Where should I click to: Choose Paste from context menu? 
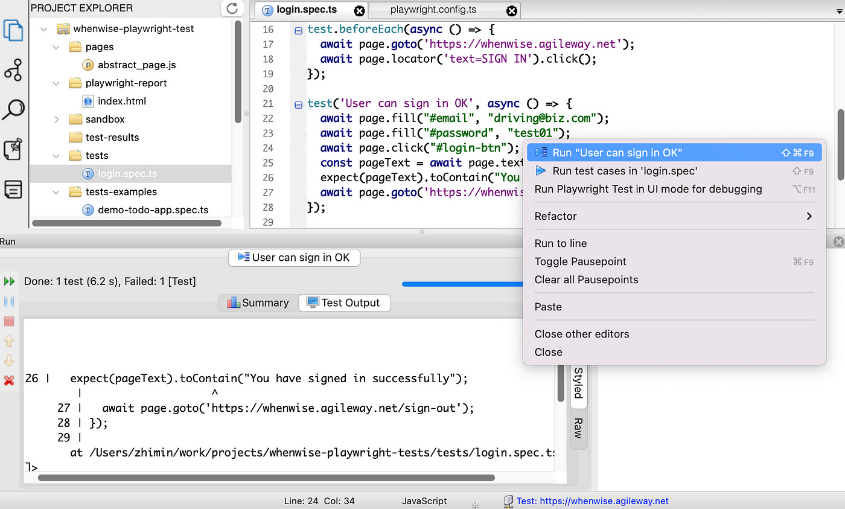tap(674, 307)
